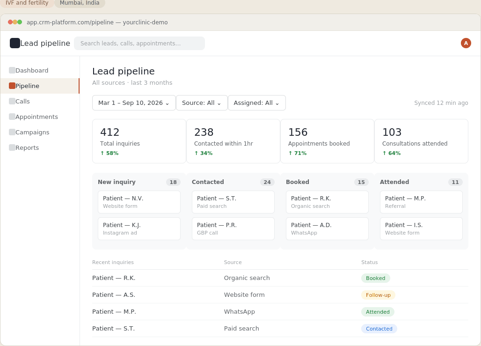Open Patient N.V. Website form card
Image resolution: width=481 pixels, height=346 pixels.
pos(139,202)
